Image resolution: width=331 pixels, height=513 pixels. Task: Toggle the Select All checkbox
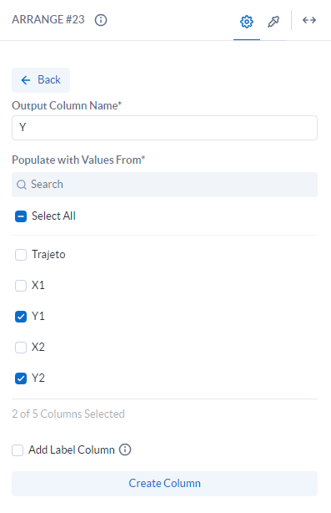(x=21, y=216)
